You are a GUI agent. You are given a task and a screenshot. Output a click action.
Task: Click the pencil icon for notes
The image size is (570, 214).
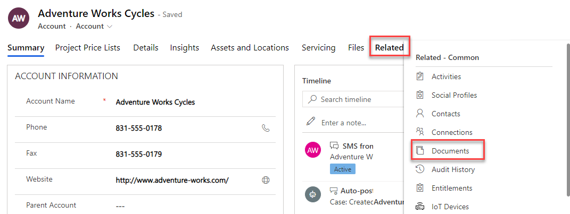coord(310,121)
